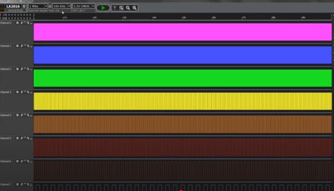Set high-level trigger on Channel 2
The height and width of the screenshot is (191, 334).
click(25, 69)
